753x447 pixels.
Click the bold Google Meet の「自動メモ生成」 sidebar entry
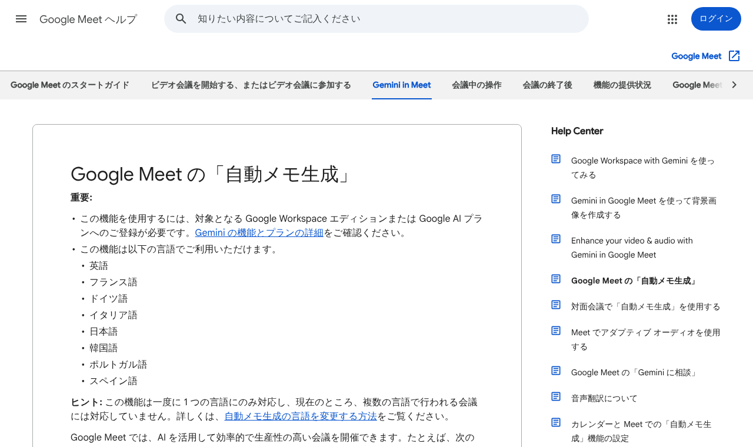click(x=634, y=281)
